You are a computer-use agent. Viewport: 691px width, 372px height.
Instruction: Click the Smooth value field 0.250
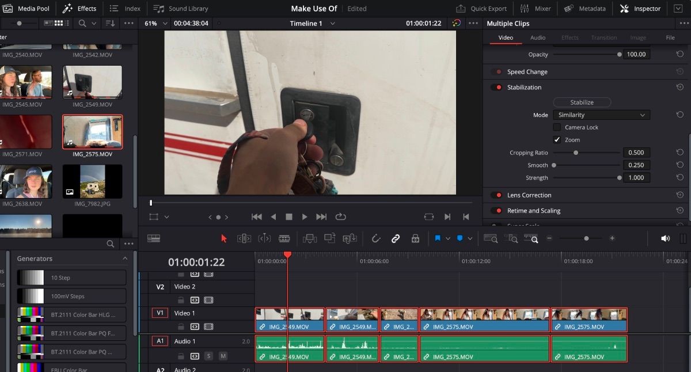(x=636, y=165)
